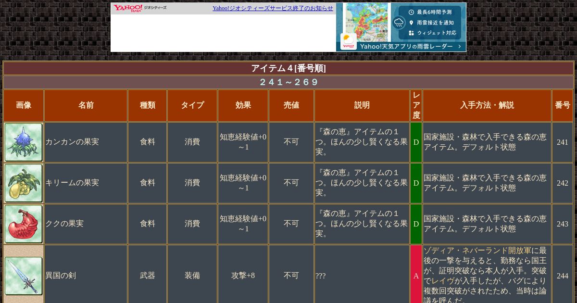
Task: Click the number 241 cell
Action: (x=563, y=142)
